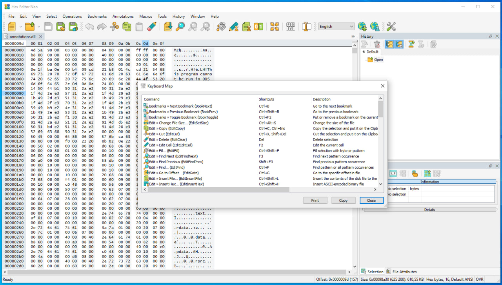Viewport: 502px width, 285px height.
Task: Click the Keyboard Map horizontal scrollbar
Action: tap(218, 190)
